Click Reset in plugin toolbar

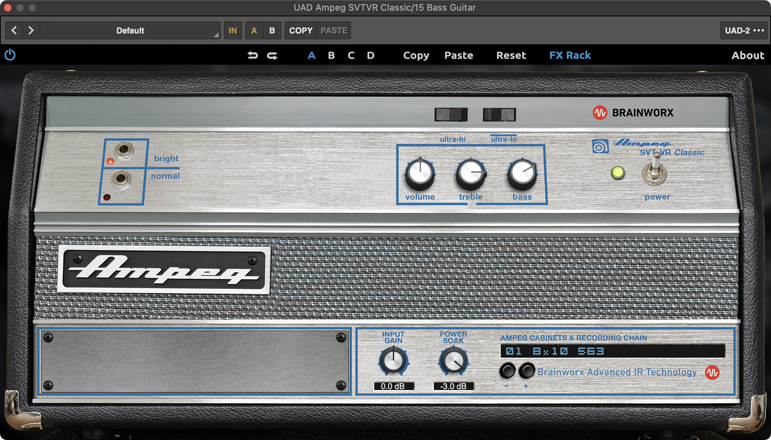[511, 56]
